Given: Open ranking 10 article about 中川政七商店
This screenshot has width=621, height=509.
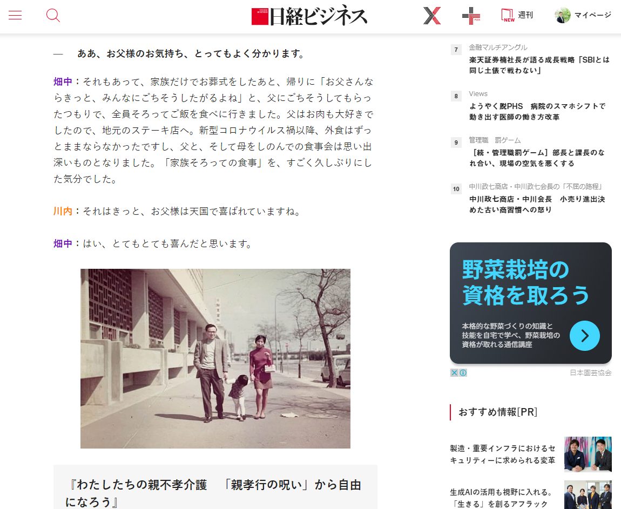Looking at the screenshot, I should (537, 204).
